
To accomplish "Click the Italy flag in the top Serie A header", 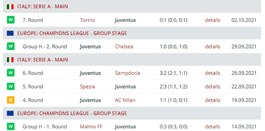I will pyautogui.click(x=10, y=7).
